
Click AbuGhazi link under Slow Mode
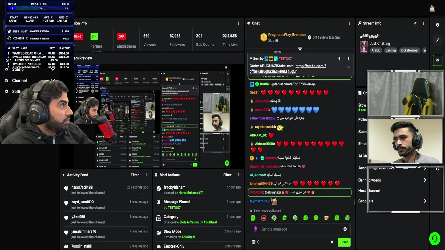tap(188, 237)
